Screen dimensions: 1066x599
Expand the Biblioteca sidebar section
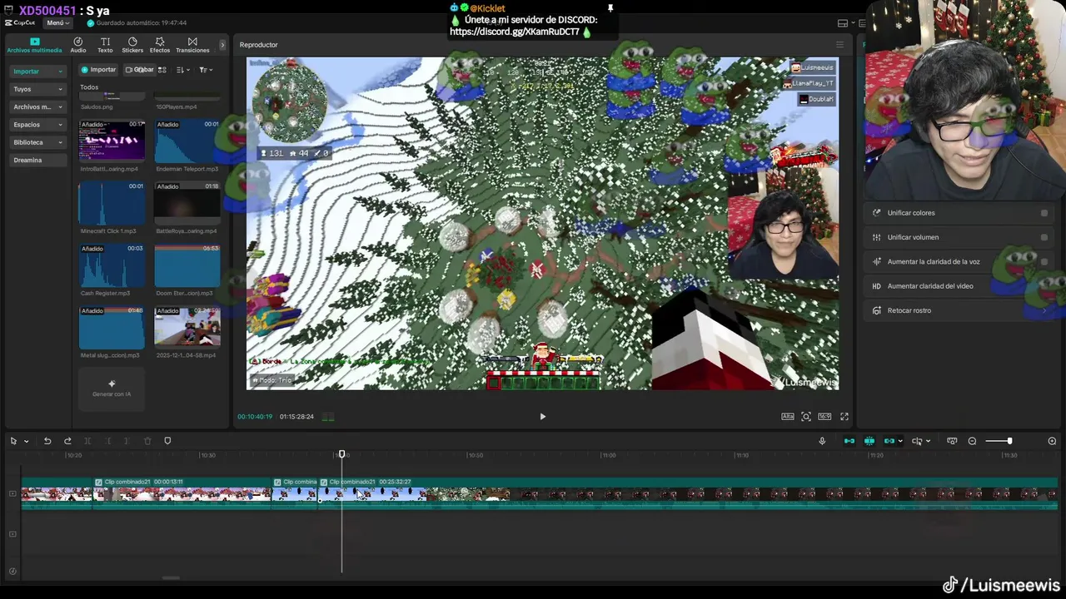(37, 142)
